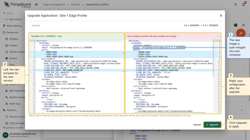
Task: Open Secrets storage menu item
Action: point(17,97)
